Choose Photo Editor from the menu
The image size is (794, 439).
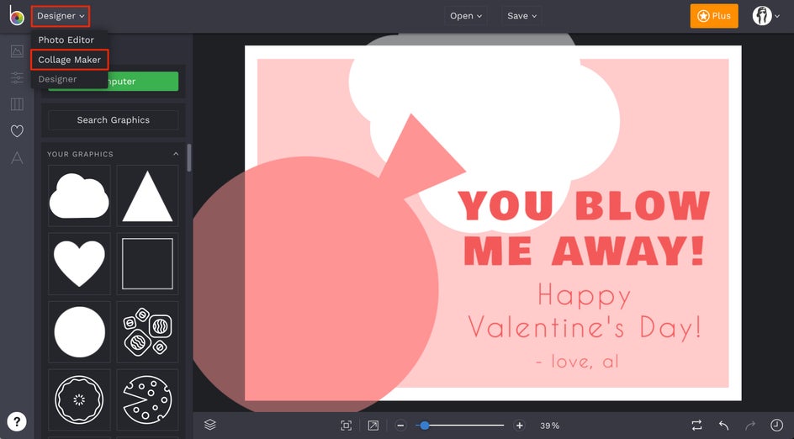pos(66,40)
